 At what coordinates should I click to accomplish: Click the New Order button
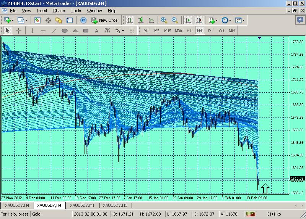tap(105, 20)
